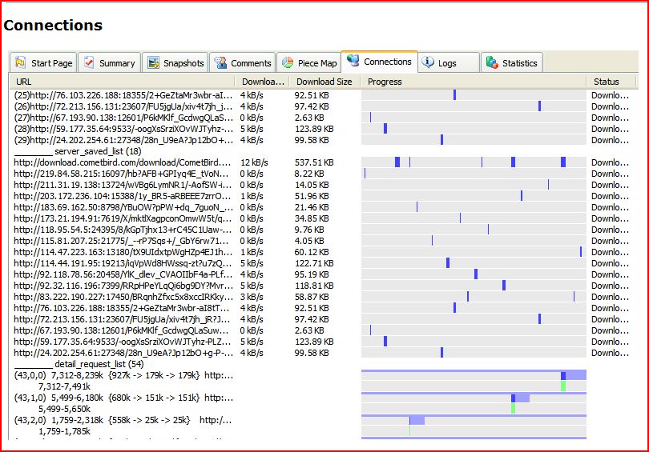Select the (29)http://24.202.254.61:27348 row
The width and height of the screenshot is (649, 452).
323,140
